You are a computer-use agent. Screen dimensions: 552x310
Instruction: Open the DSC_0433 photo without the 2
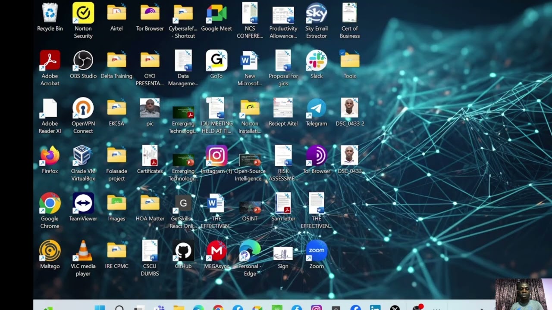click(350, 155)
